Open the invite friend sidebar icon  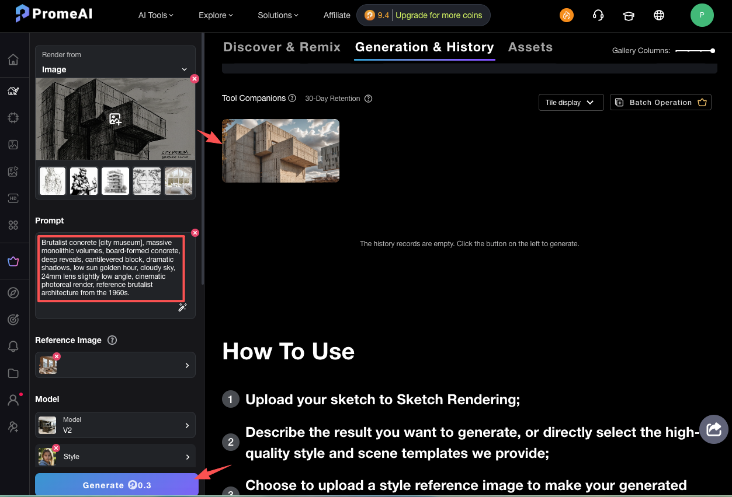click(13, 427)
